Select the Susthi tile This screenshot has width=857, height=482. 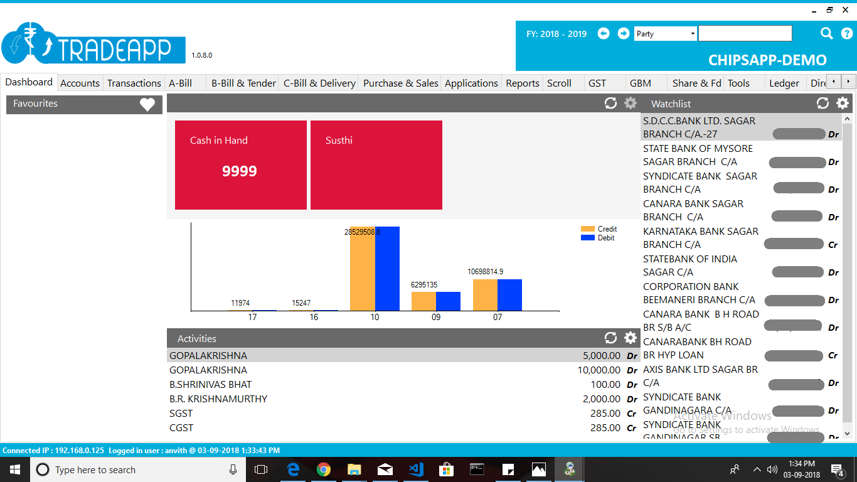click(x=376, y=165)
